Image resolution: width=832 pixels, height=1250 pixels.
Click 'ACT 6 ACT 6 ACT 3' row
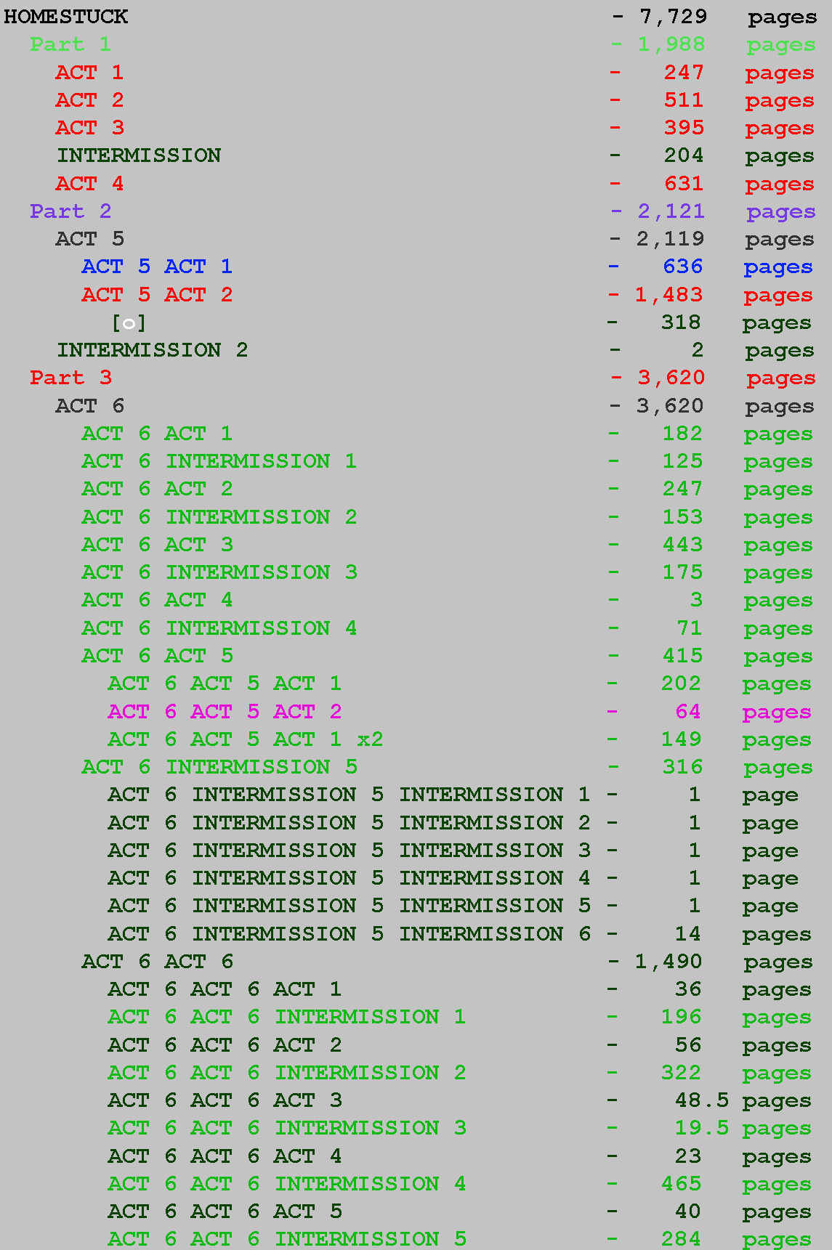pos(225,1100)
